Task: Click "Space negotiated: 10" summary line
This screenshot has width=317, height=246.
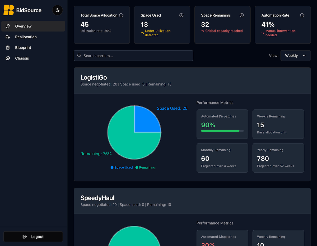Action: (126, 205)
